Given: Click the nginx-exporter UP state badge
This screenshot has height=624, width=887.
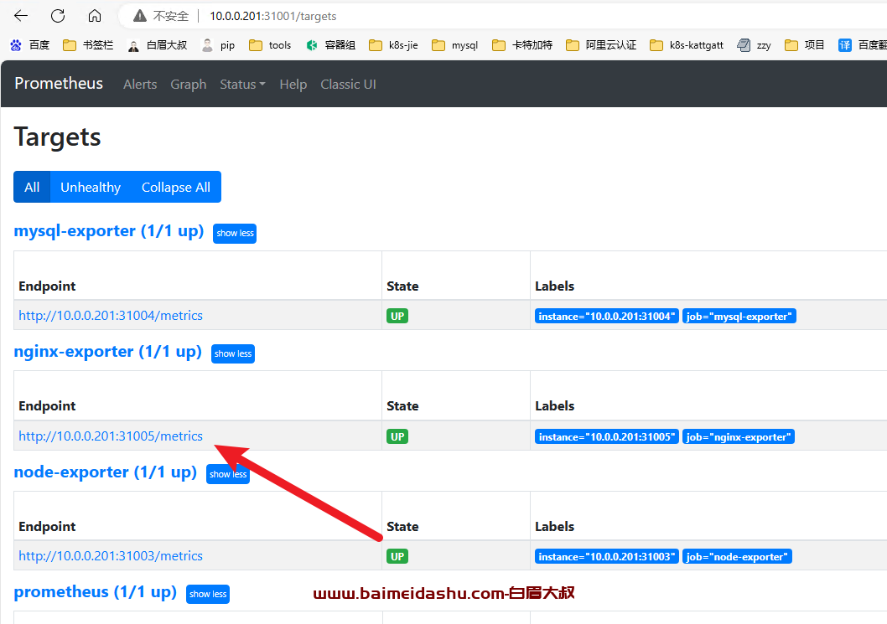Looking at the screenshot, I should (x=397, y=436).
